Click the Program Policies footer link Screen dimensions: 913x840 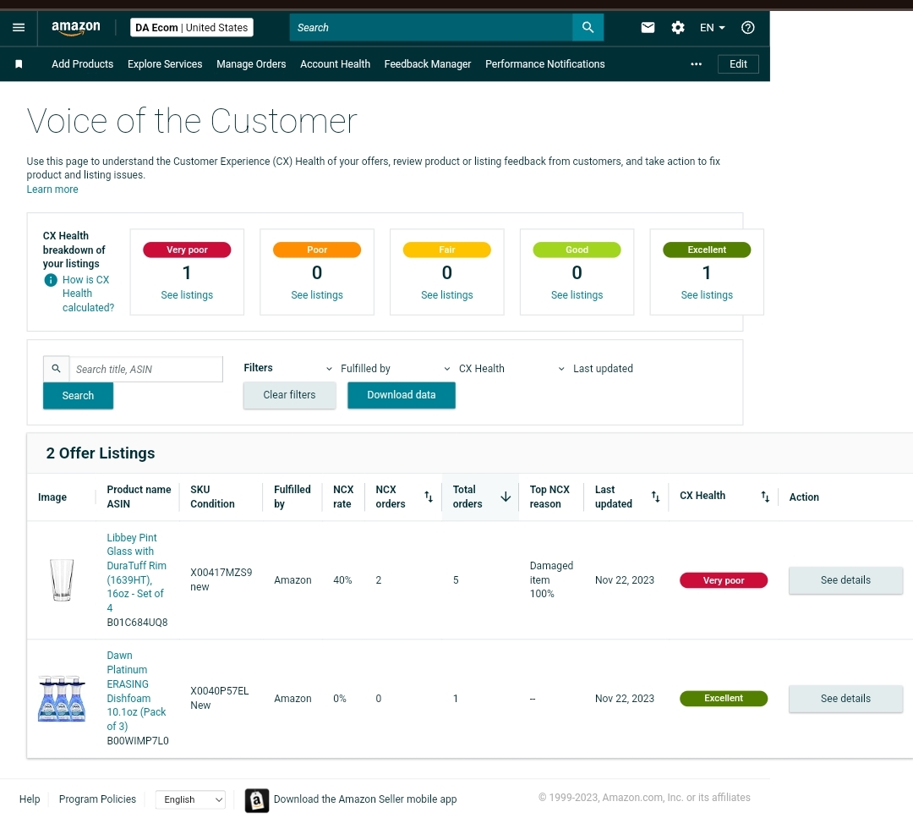(97, 799)
